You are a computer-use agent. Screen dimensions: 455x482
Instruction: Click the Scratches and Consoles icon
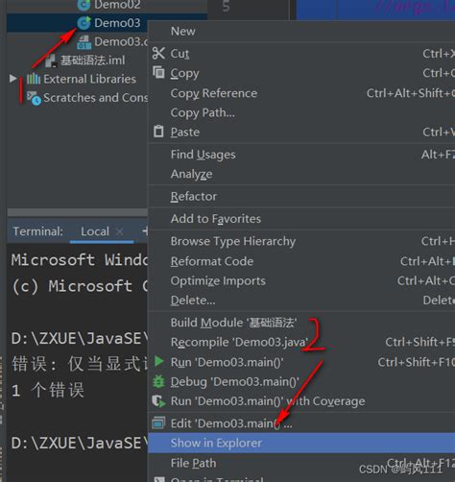pyautogui.click(x=34, y=98)
